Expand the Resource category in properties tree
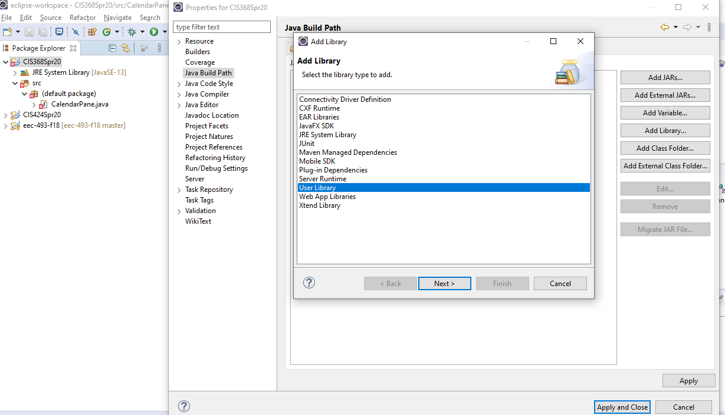725x415 pixels. coord(179,41)
